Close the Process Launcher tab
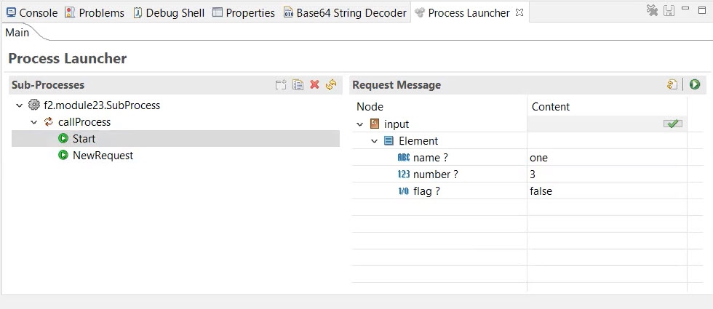 [519, 13]
